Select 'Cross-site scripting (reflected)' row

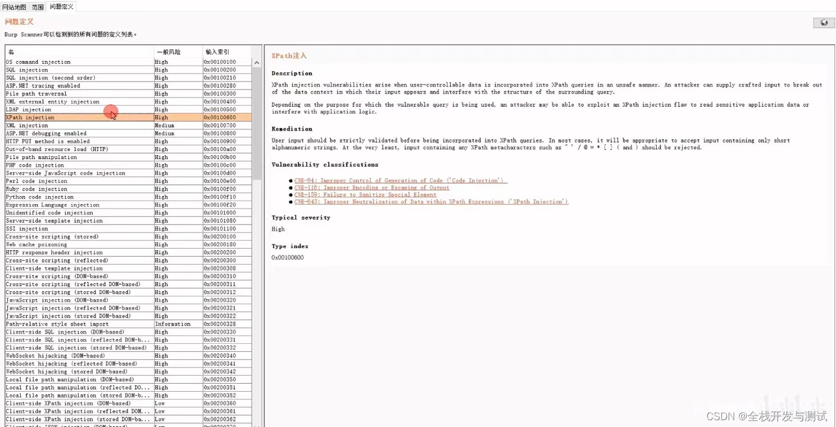tap(128, 261)
